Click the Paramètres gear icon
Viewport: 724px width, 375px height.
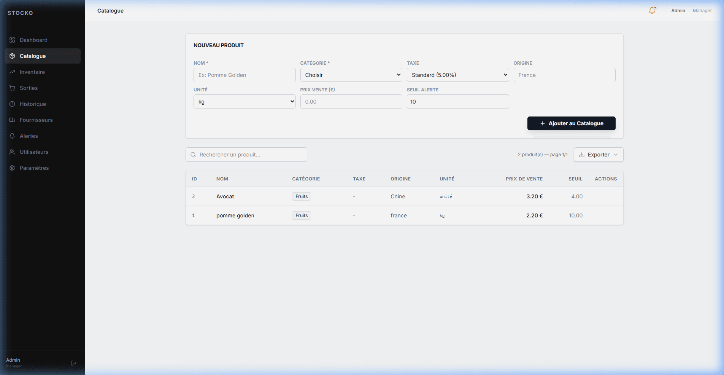12,168
